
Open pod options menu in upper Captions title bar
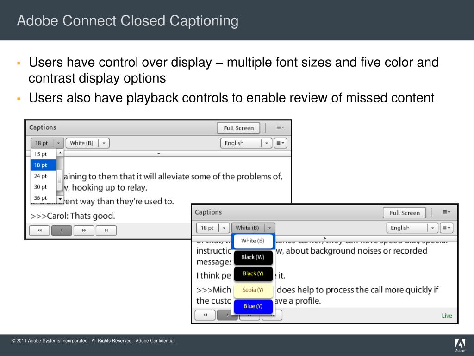[x=280, y=127]
